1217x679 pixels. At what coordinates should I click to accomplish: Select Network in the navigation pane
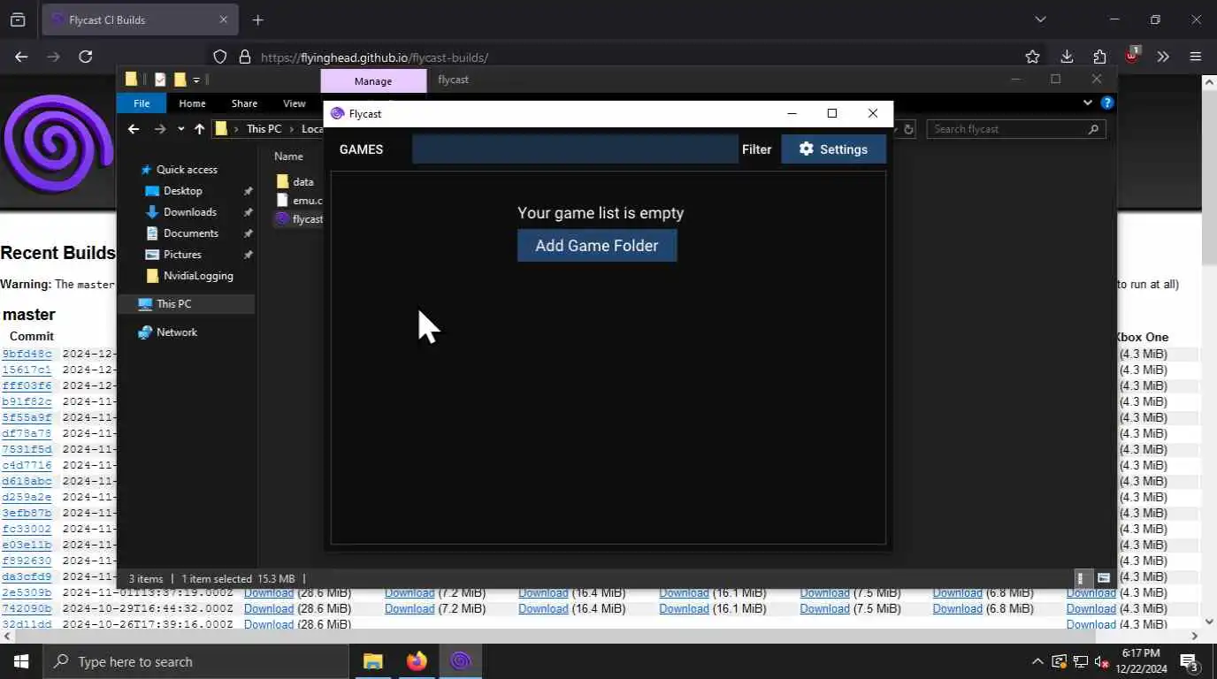click(176, 332)
